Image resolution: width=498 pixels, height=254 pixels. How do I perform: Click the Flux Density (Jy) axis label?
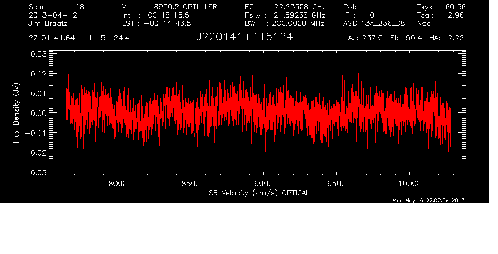coord(16,113)
